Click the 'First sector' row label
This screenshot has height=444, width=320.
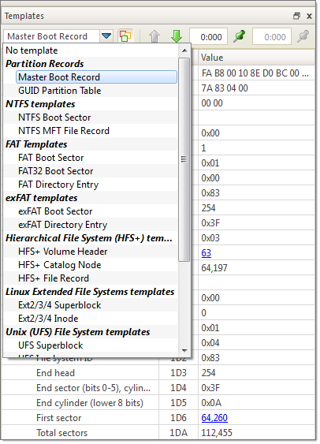click(x=59, y=418)
